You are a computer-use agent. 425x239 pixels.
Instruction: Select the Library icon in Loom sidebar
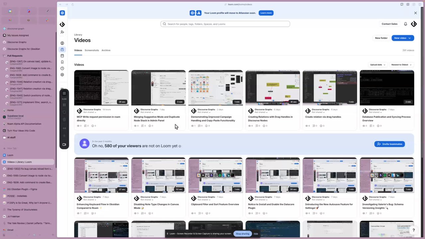tap(62, 49)
